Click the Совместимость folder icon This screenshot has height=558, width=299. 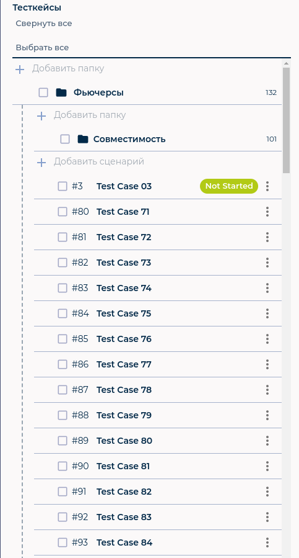83,139
